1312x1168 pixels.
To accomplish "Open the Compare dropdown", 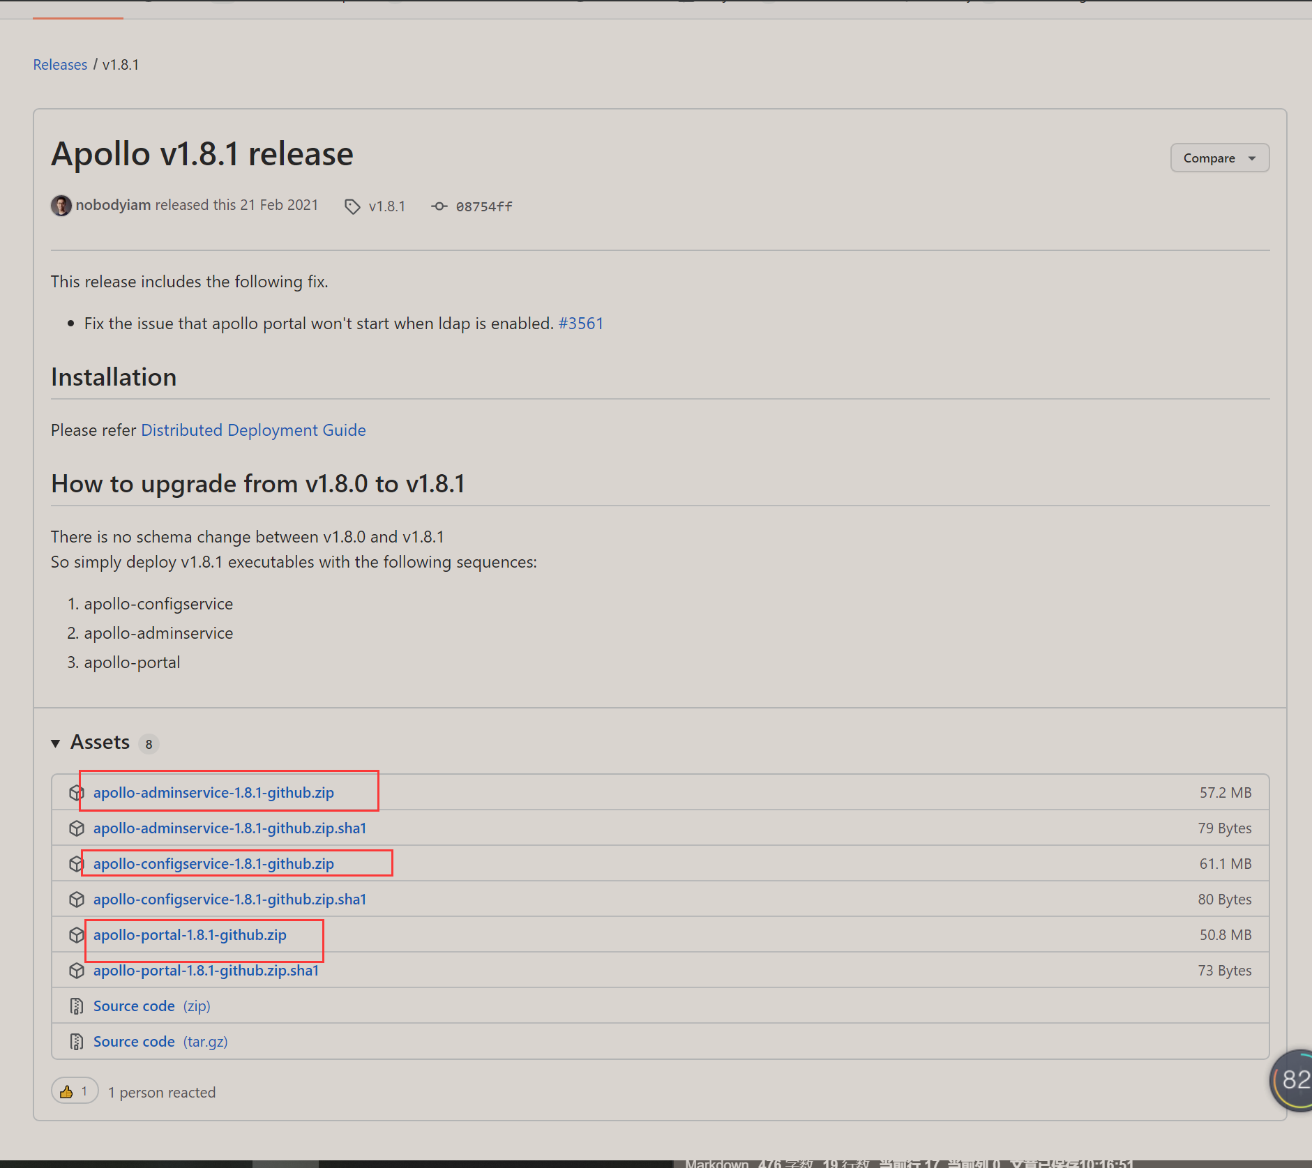I will coord(1219,158).
